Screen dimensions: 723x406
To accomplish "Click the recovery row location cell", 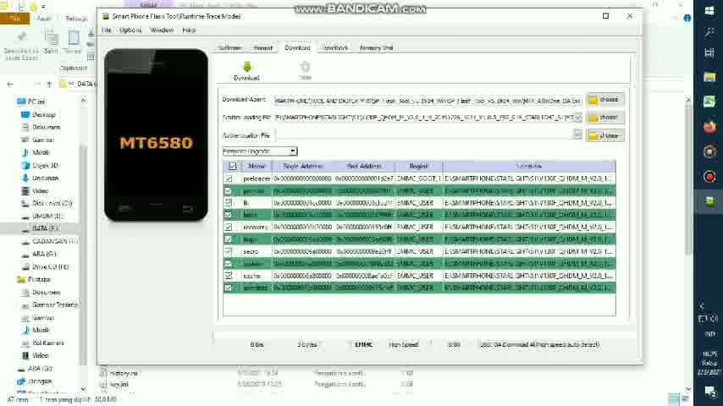I will coord(529,228).
